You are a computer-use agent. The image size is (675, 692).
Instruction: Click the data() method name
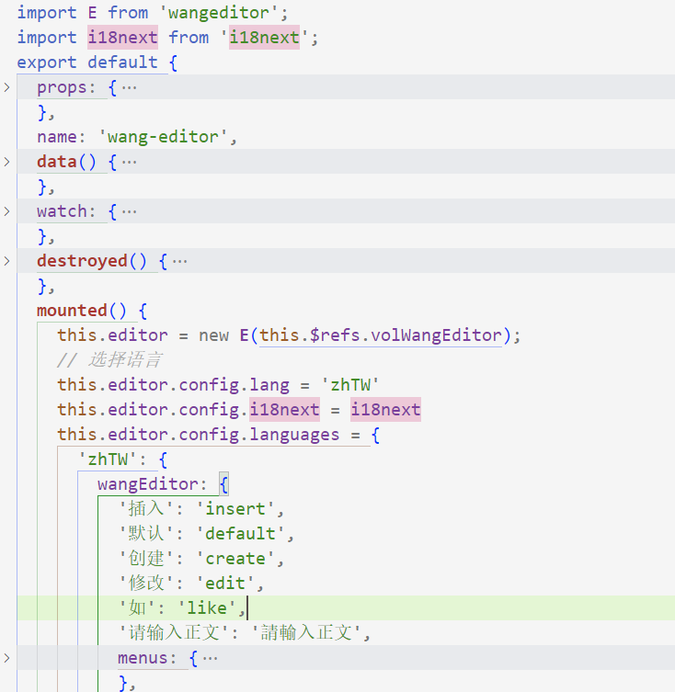click(56, 162)
